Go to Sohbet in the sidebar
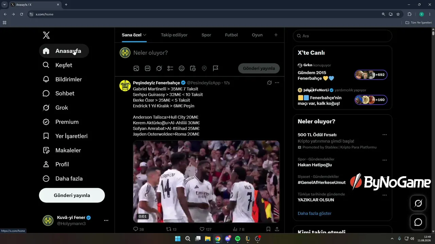The height and width of the screenshot is (244, 435). pos(58,94)
